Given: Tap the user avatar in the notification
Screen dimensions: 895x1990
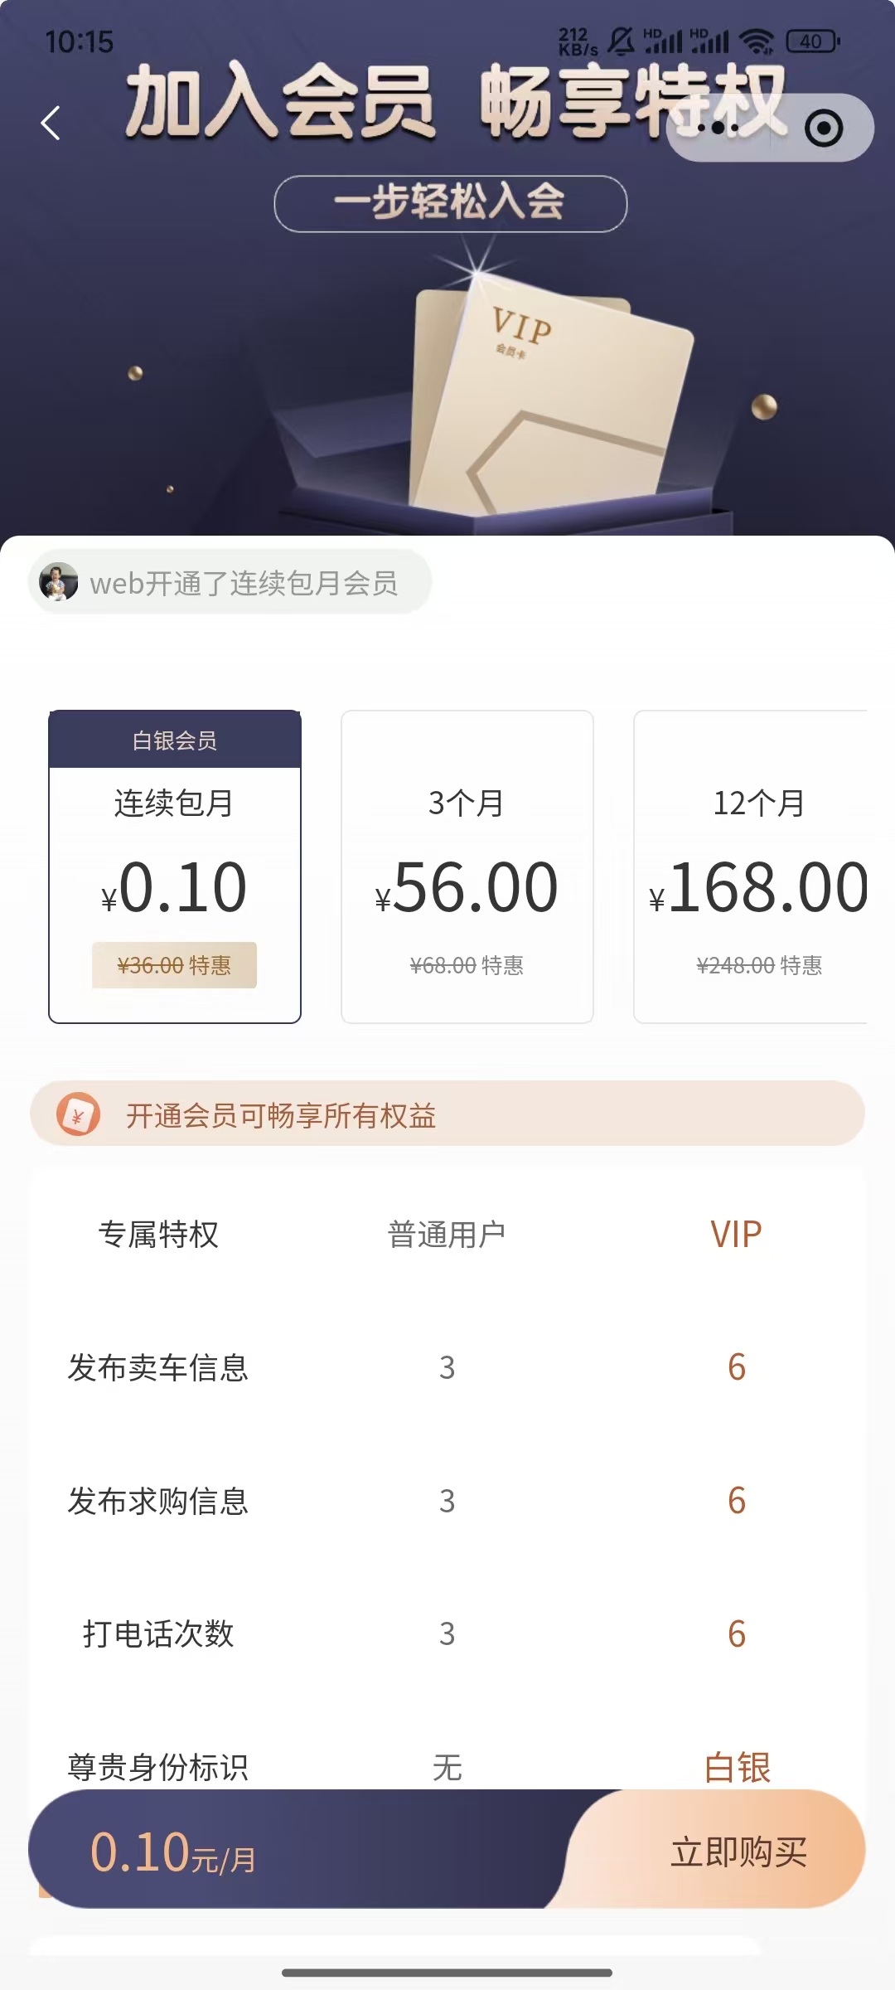Looking at the screenshot, I should pyautogui.click(x=59, y=582).
